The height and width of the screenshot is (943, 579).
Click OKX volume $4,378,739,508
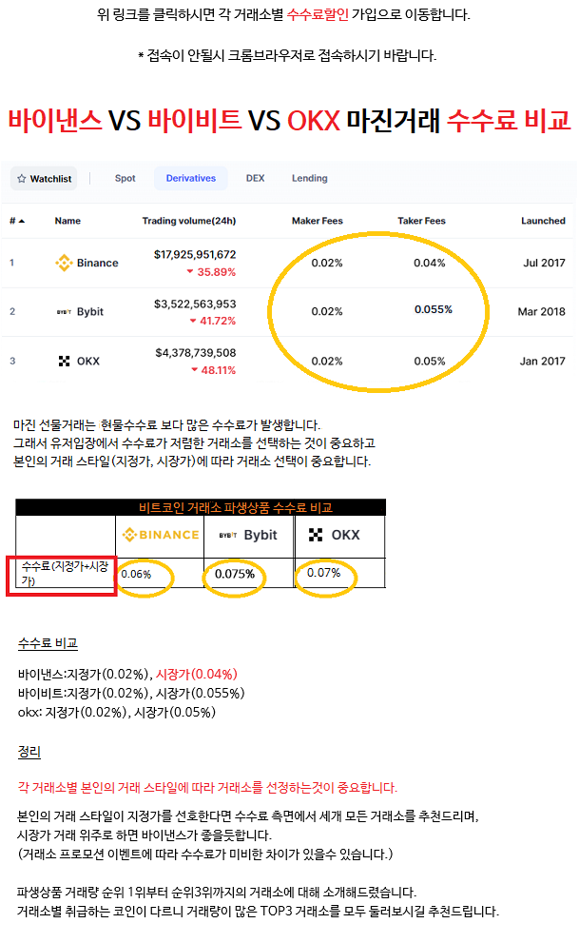pyautogui.click(x=195, y=352)
